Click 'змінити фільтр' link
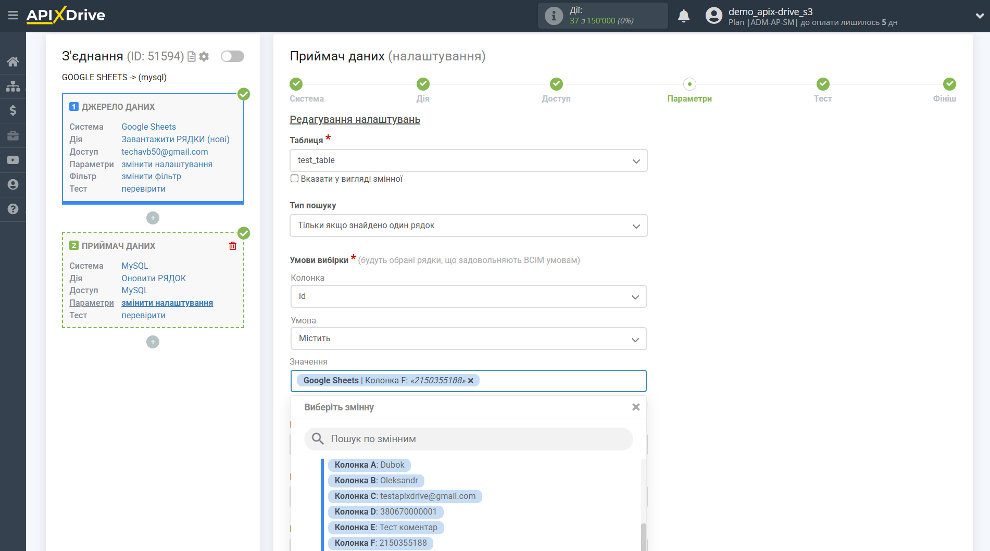The image size is (990, 551). (x=151, y=177)
